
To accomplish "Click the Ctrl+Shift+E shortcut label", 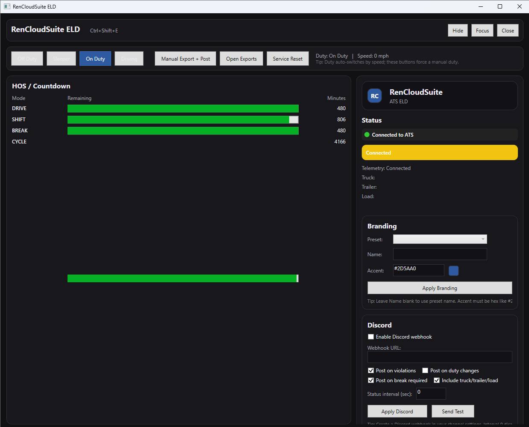I will [x=104, y=31].
